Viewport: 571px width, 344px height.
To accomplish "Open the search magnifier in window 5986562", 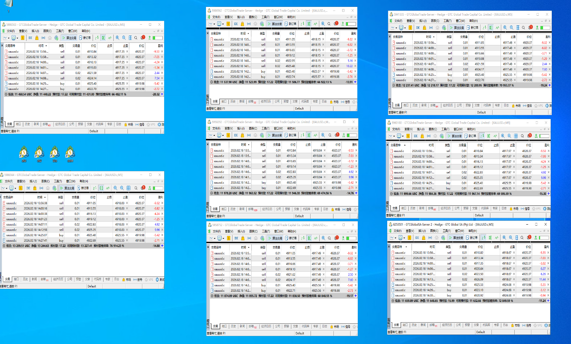I will tap(329, 24).
